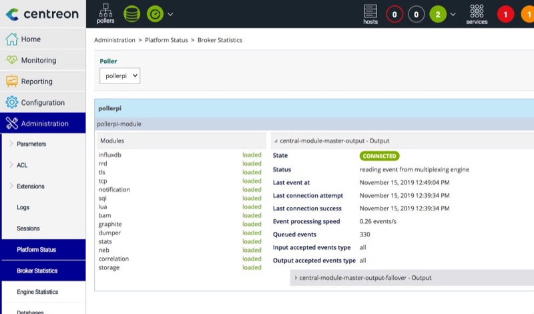Go to Engine Statistics page
534x314 pixels.
click(37, 292)
